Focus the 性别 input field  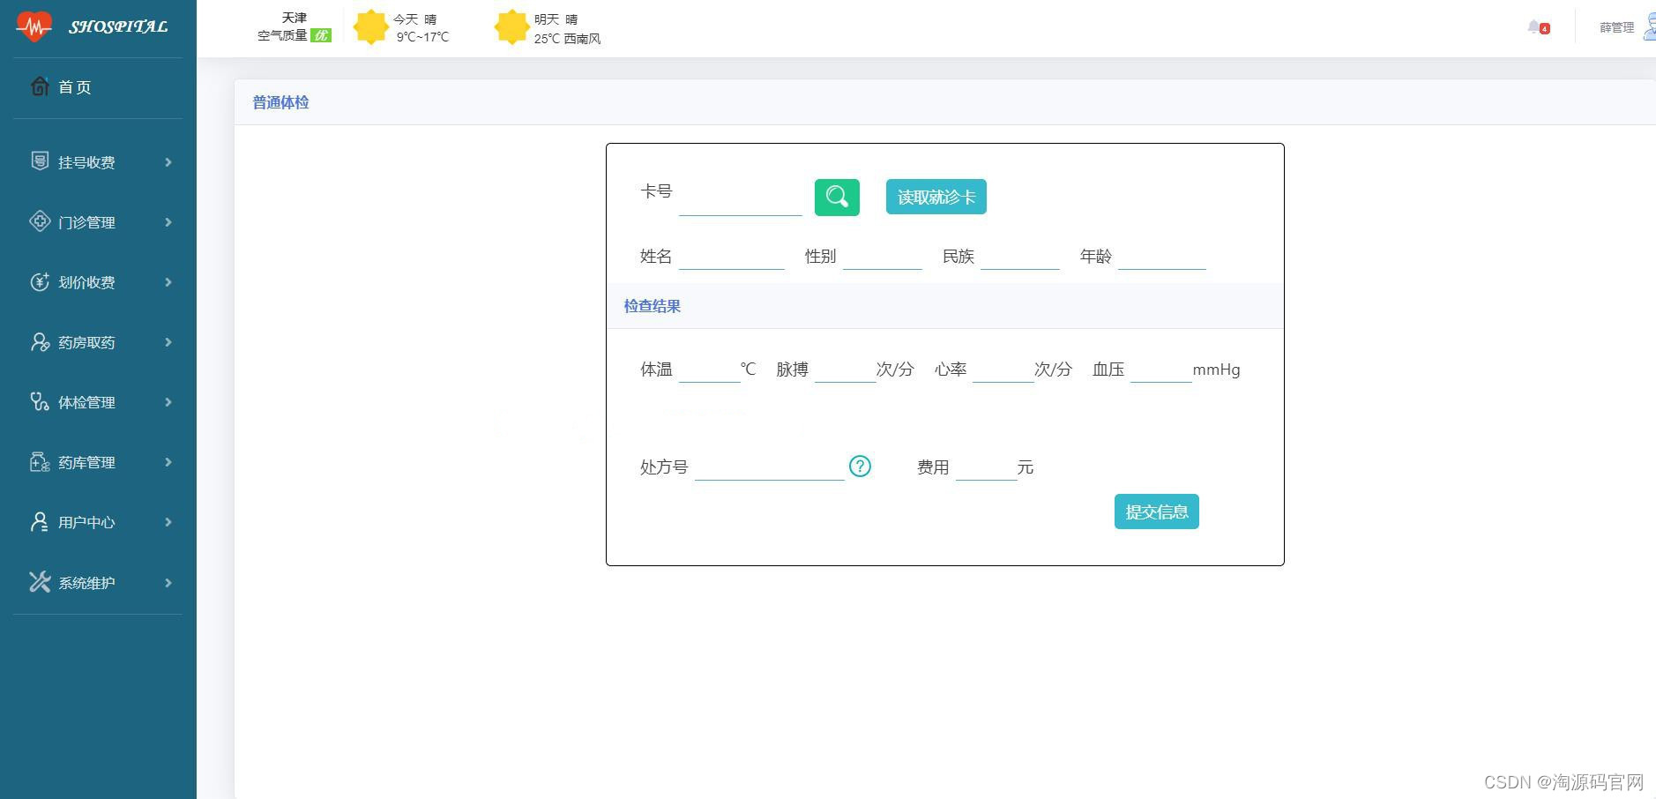tap(883, 257)
